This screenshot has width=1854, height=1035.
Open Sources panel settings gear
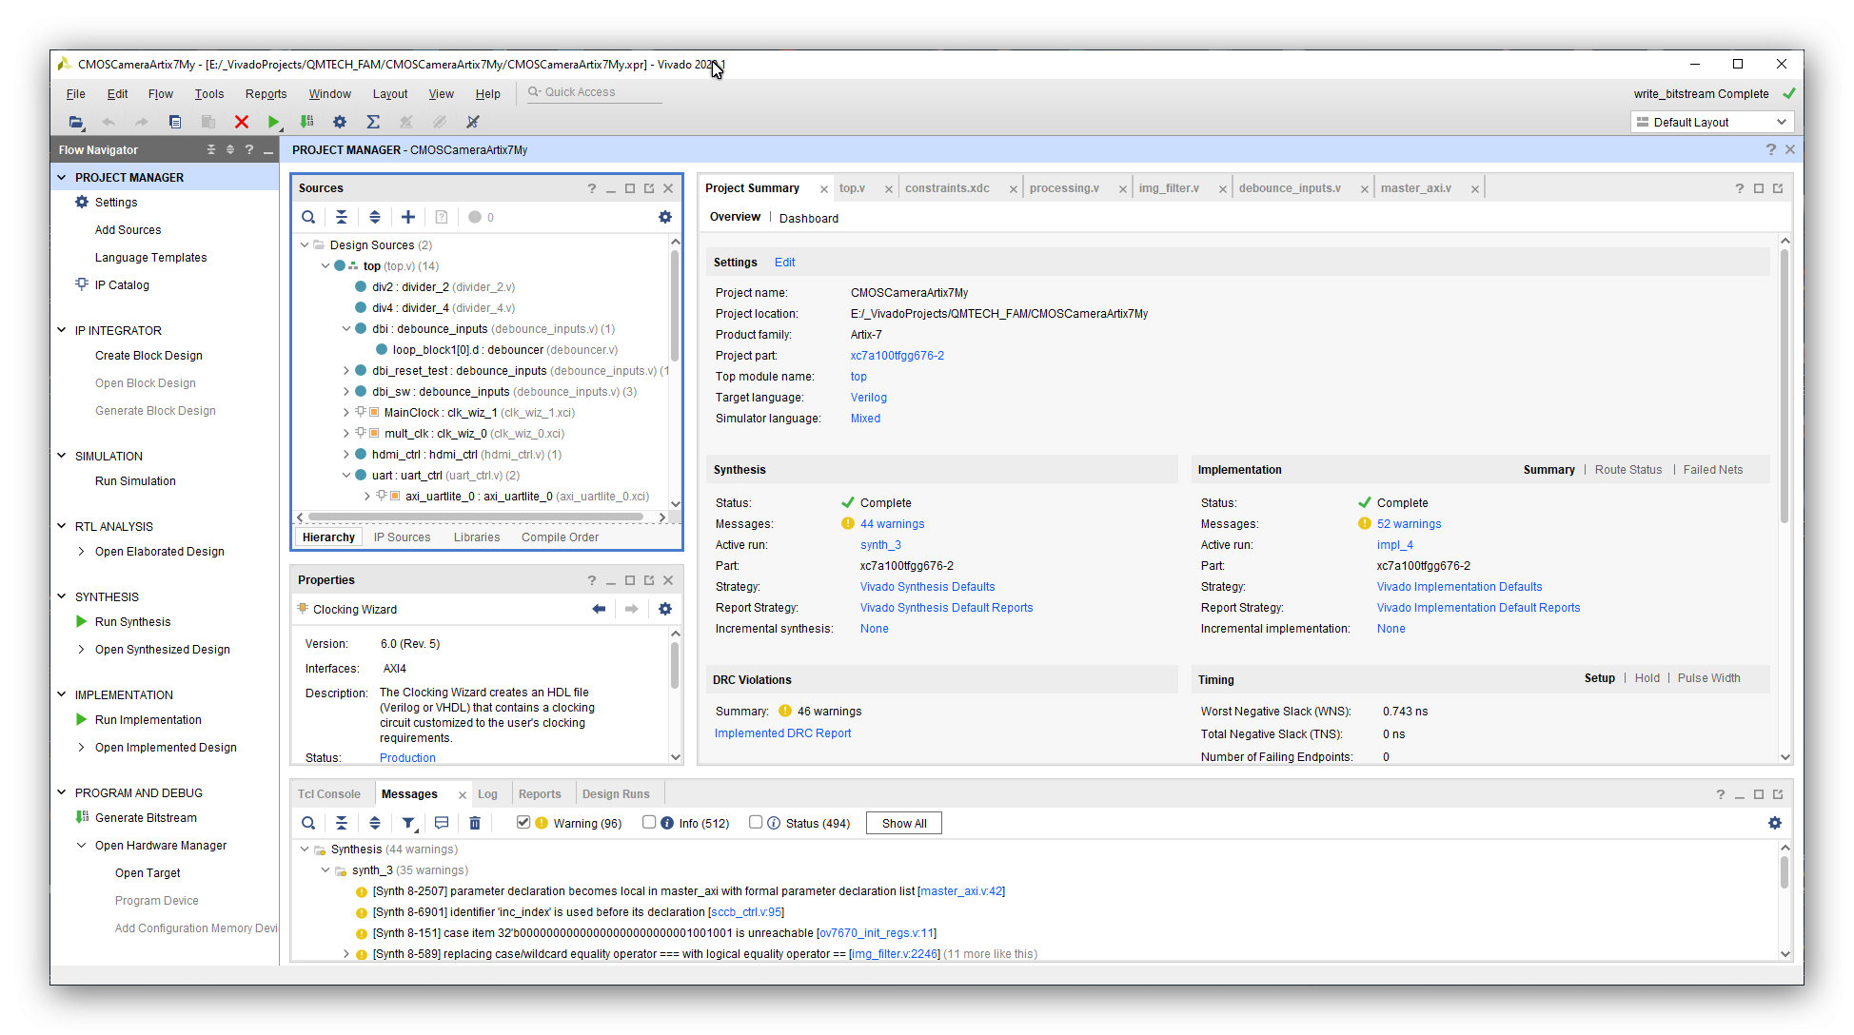[665, 217]
